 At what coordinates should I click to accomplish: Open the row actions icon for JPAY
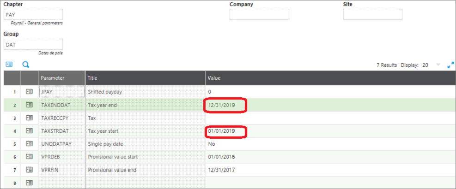(x=30, y=92)
